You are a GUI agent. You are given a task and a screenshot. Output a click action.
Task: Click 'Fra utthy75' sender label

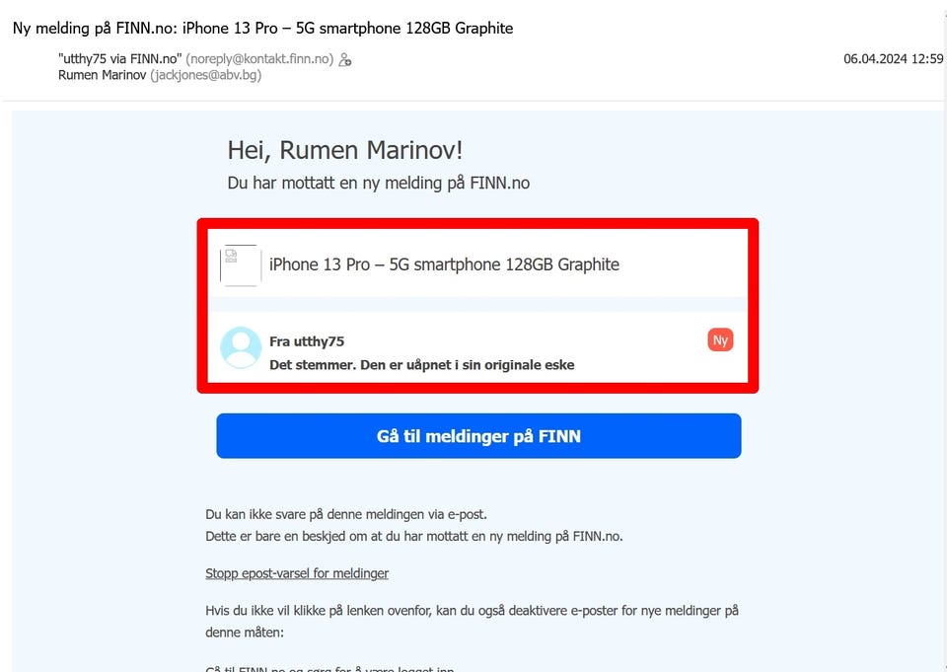click(x=307, y=341)
